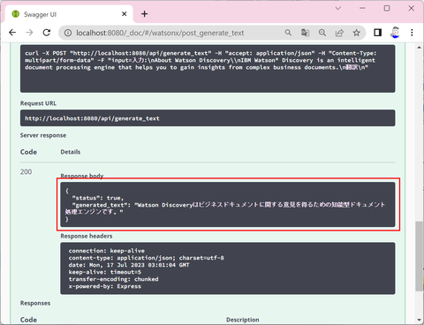Click the scrollbar up arrow
This screenshot has width=424, height=325.
point(419,48)
